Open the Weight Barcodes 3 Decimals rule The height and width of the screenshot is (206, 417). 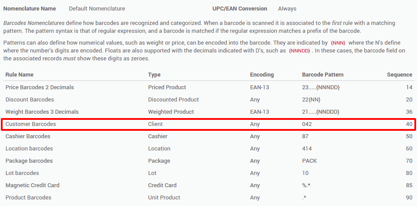pyautogui.click(x=209, y=112)
